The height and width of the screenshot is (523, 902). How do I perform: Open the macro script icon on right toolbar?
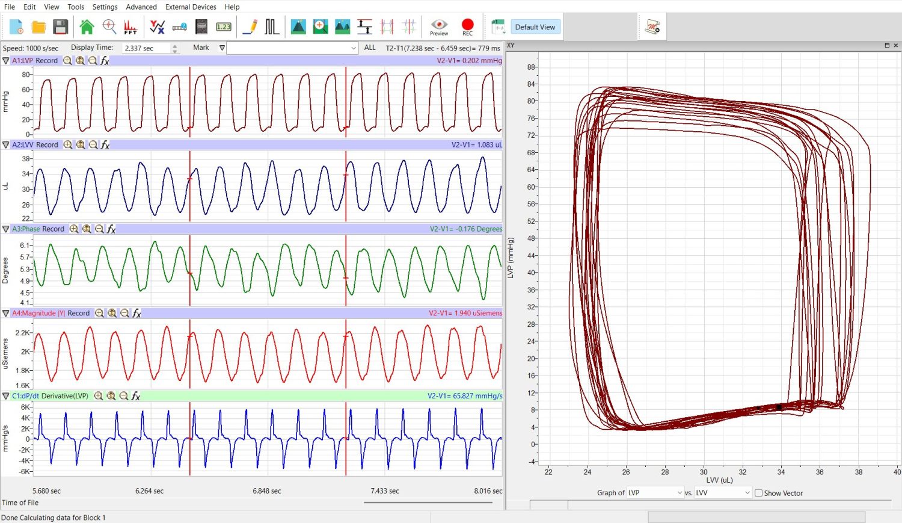click(652, 26)
